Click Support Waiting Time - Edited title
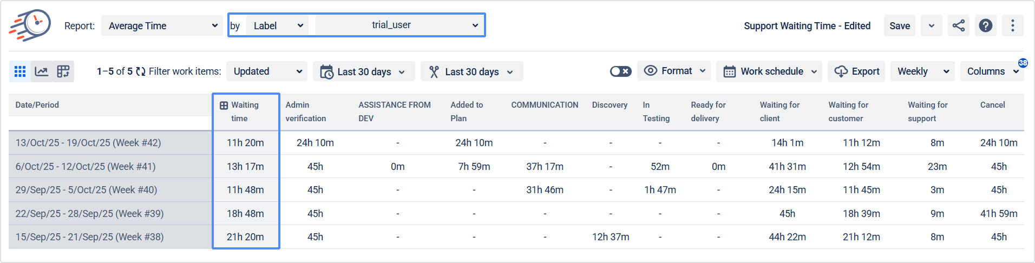This screenshot has width=1035, height=263. click(807, 25)
